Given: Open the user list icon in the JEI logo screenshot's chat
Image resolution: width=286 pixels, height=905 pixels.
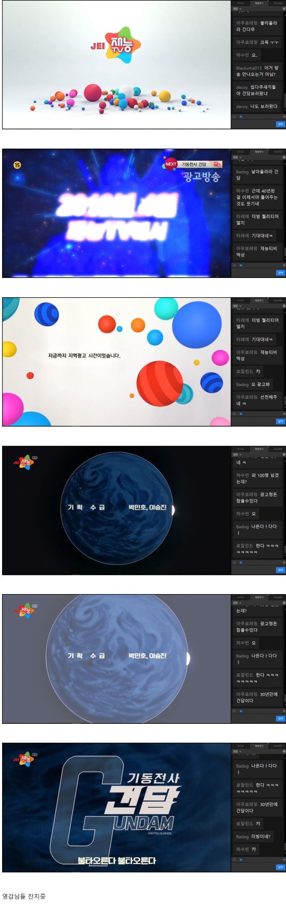Looking at the screenshot, I should 284,8.
